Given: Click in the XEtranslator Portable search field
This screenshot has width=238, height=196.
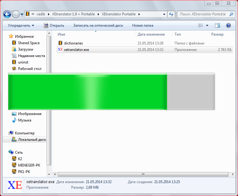Looking at the screenshot, I should pos(202,14).
